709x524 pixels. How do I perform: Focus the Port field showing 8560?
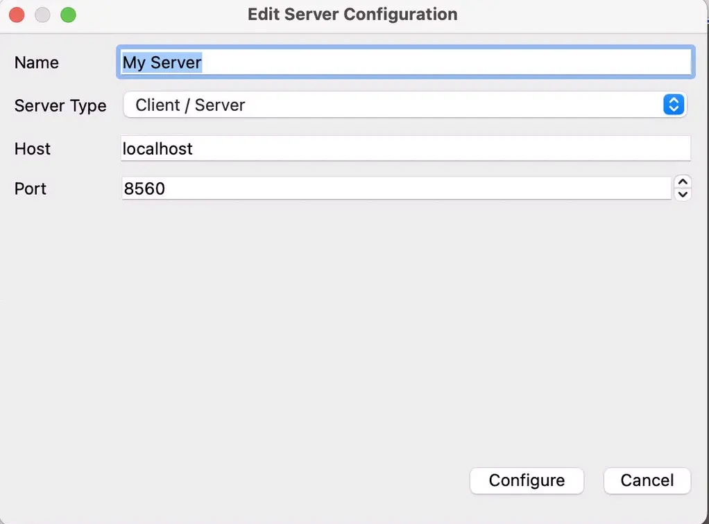point(397,189)
